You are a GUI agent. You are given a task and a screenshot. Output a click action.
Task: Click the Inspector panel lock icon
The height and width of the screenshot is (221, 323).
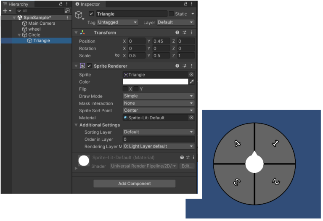click(x=185, y=4)
